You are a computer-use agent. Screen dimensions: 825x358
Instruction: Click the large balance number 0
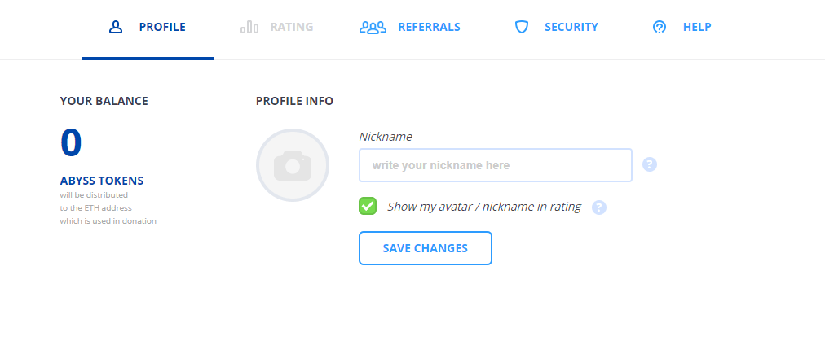71,142
